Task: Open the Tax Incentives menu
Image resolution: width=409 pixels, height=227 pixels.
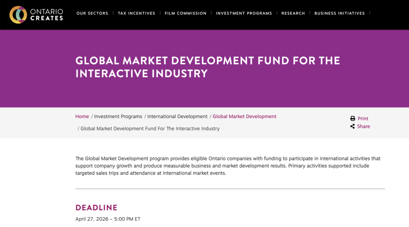Action: [x=136, y=13]
